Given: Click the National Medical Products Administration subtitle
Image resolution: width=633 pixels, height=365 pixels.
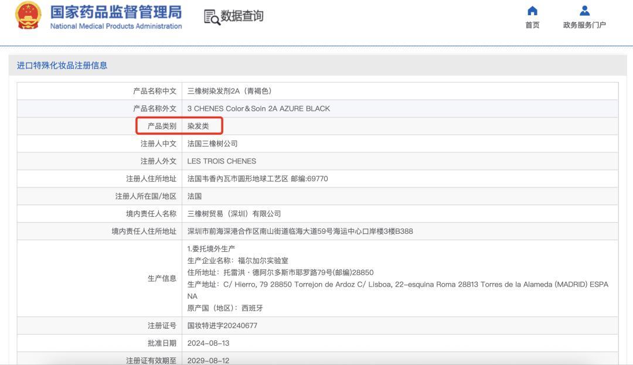Looking at the screenshot, I should click(116, 26).
